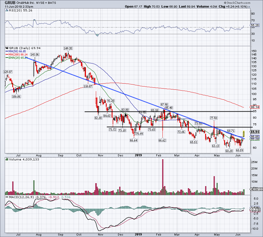
Task: Click the 73.58 price label
Action: (198, 123)
